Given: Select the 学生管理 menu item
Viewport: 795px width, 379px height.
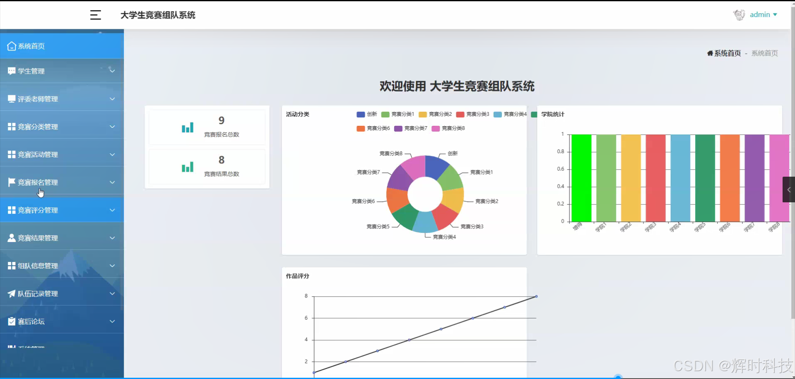Looking at the screenshot, I should (x=62, y=71).
